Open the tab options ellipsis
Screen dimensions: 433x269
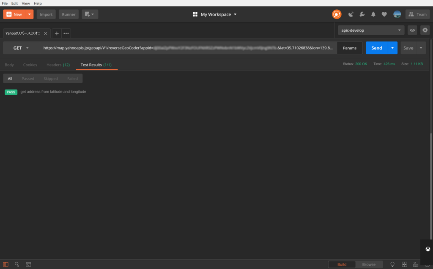(66, 33)
